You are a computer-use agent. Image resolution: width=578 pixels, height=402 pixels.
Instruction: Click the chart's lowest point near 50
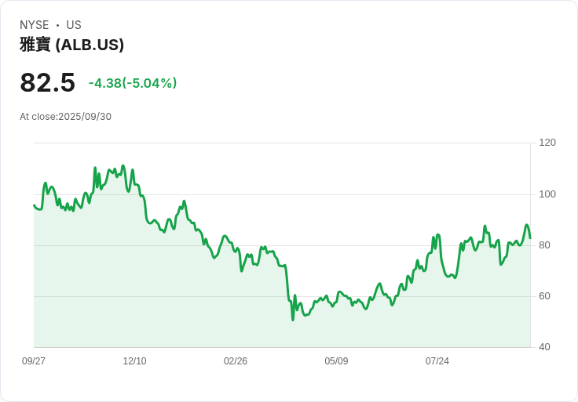[x=293, y=320]
